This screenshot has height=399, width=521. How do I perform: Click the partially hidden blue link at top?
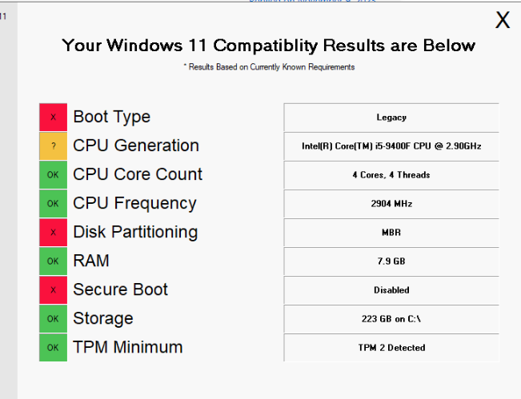(312, 1)
